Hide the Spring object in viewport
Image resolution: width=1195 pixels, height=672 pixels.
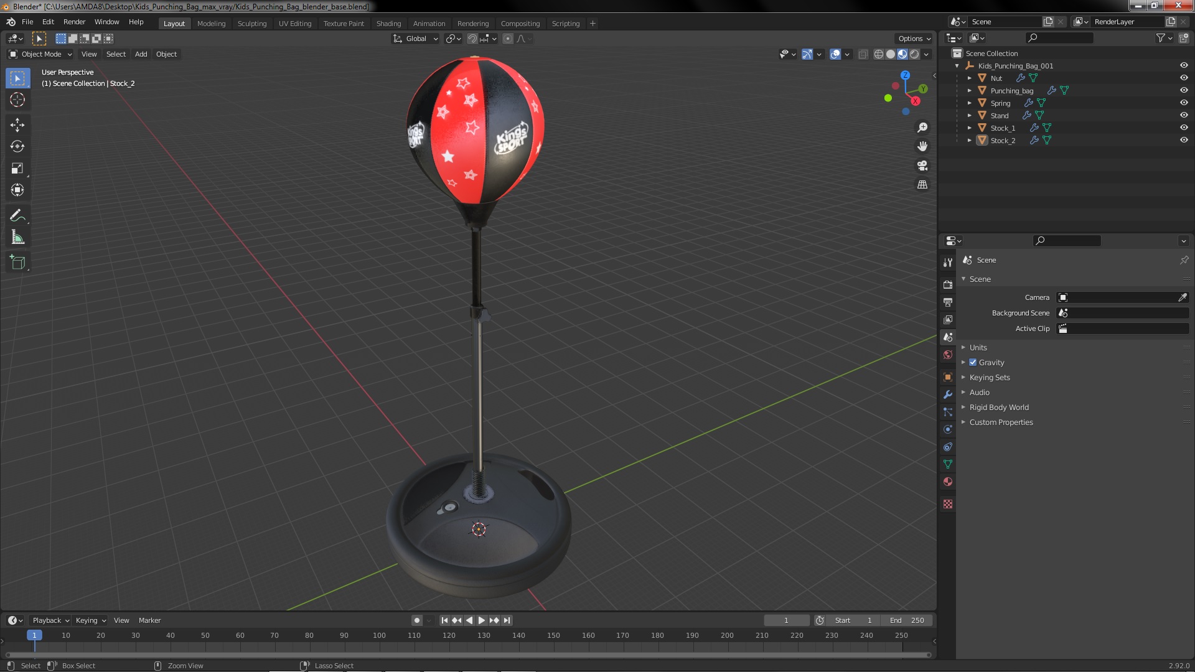[1184, 103]
